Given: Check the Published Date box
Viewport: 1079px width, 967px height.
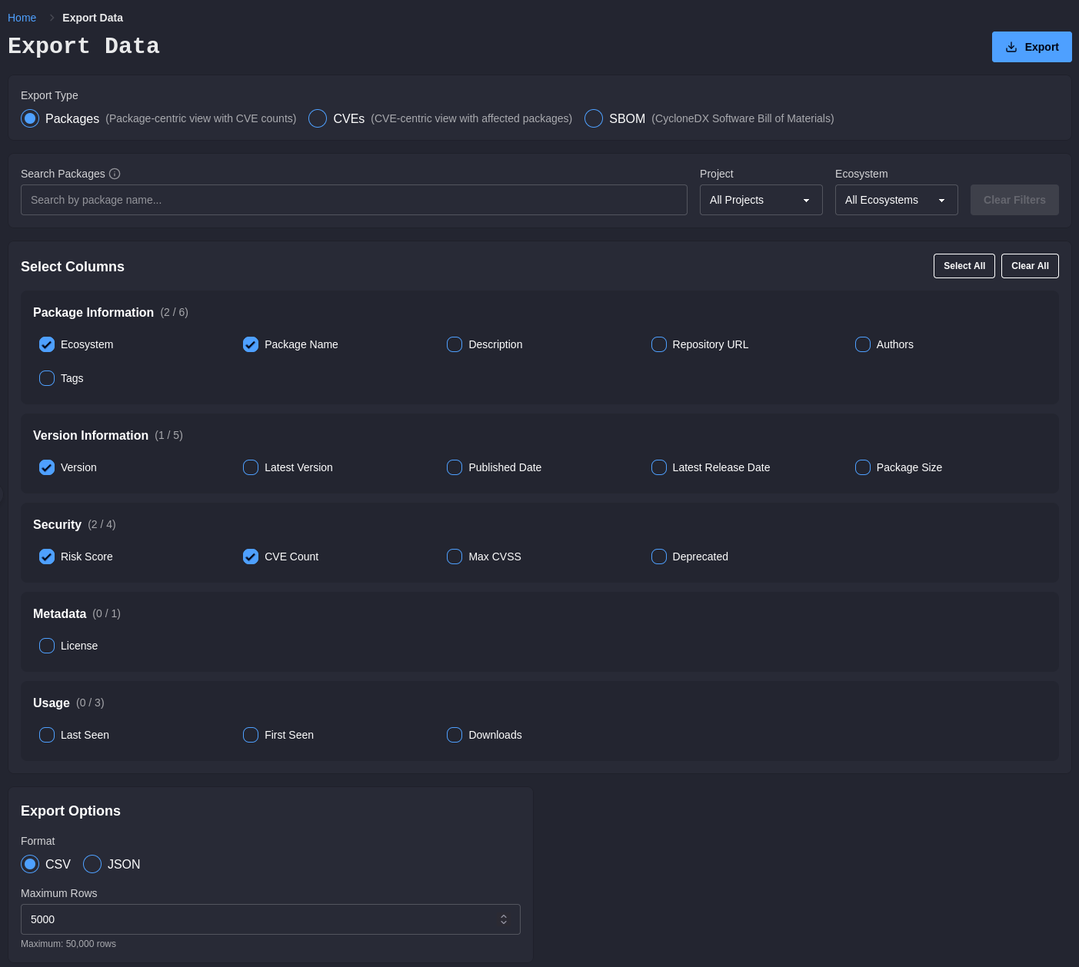Looking at the screenshot, I should click(x=455, y=467).
